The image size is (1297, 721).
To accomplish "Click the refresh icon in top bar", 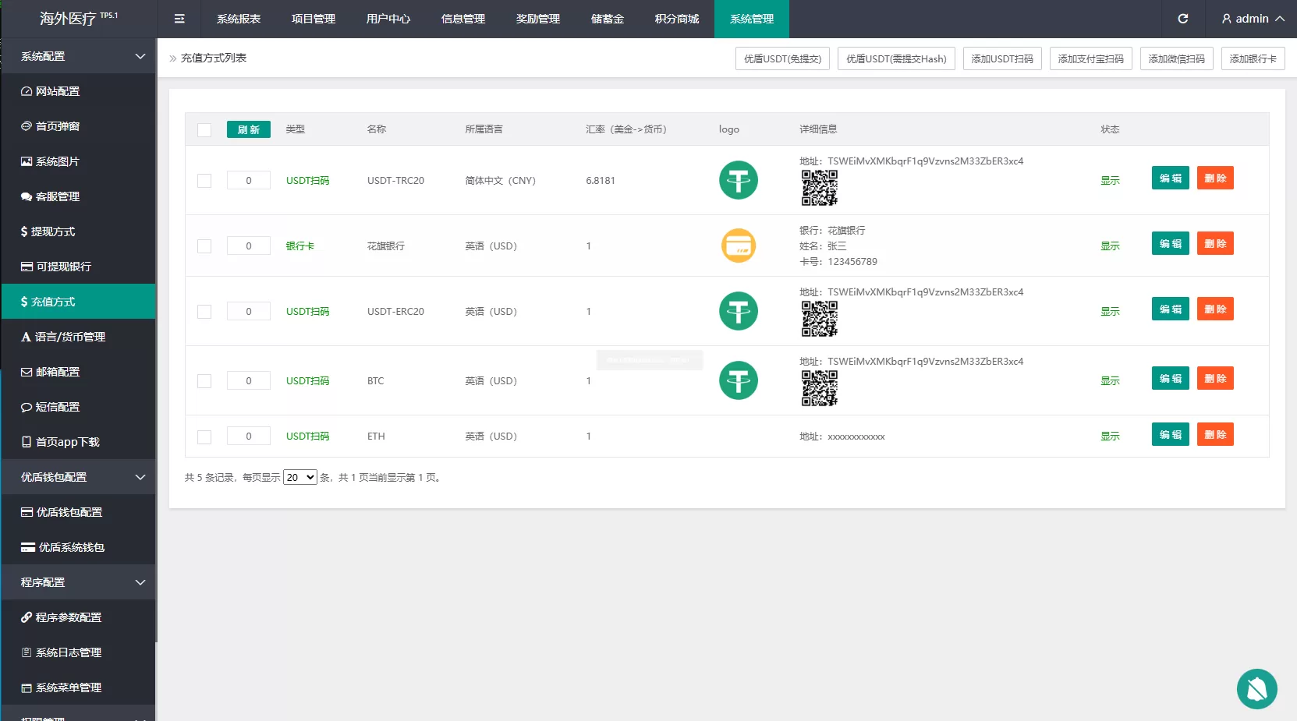I will coord(1182,19).
